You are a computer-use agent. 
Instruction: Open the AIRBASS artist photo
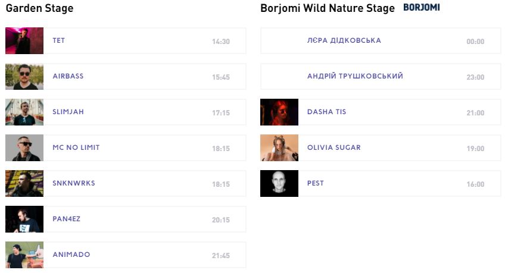pos(24,77)
